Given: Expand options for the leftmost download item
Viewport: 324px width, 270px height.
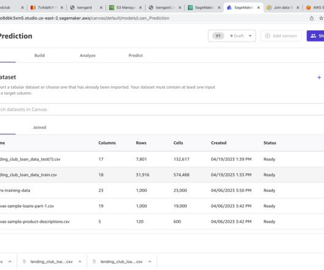Looking at the screenshot, I should click(10, 261).
